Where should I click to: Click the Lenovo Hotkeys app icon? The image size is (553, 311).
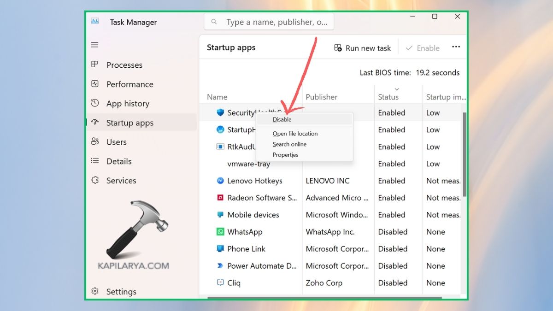220,181
